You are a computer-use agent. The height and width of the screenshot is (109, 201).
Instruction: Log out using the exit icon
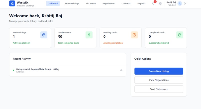[x=185, y=3]
